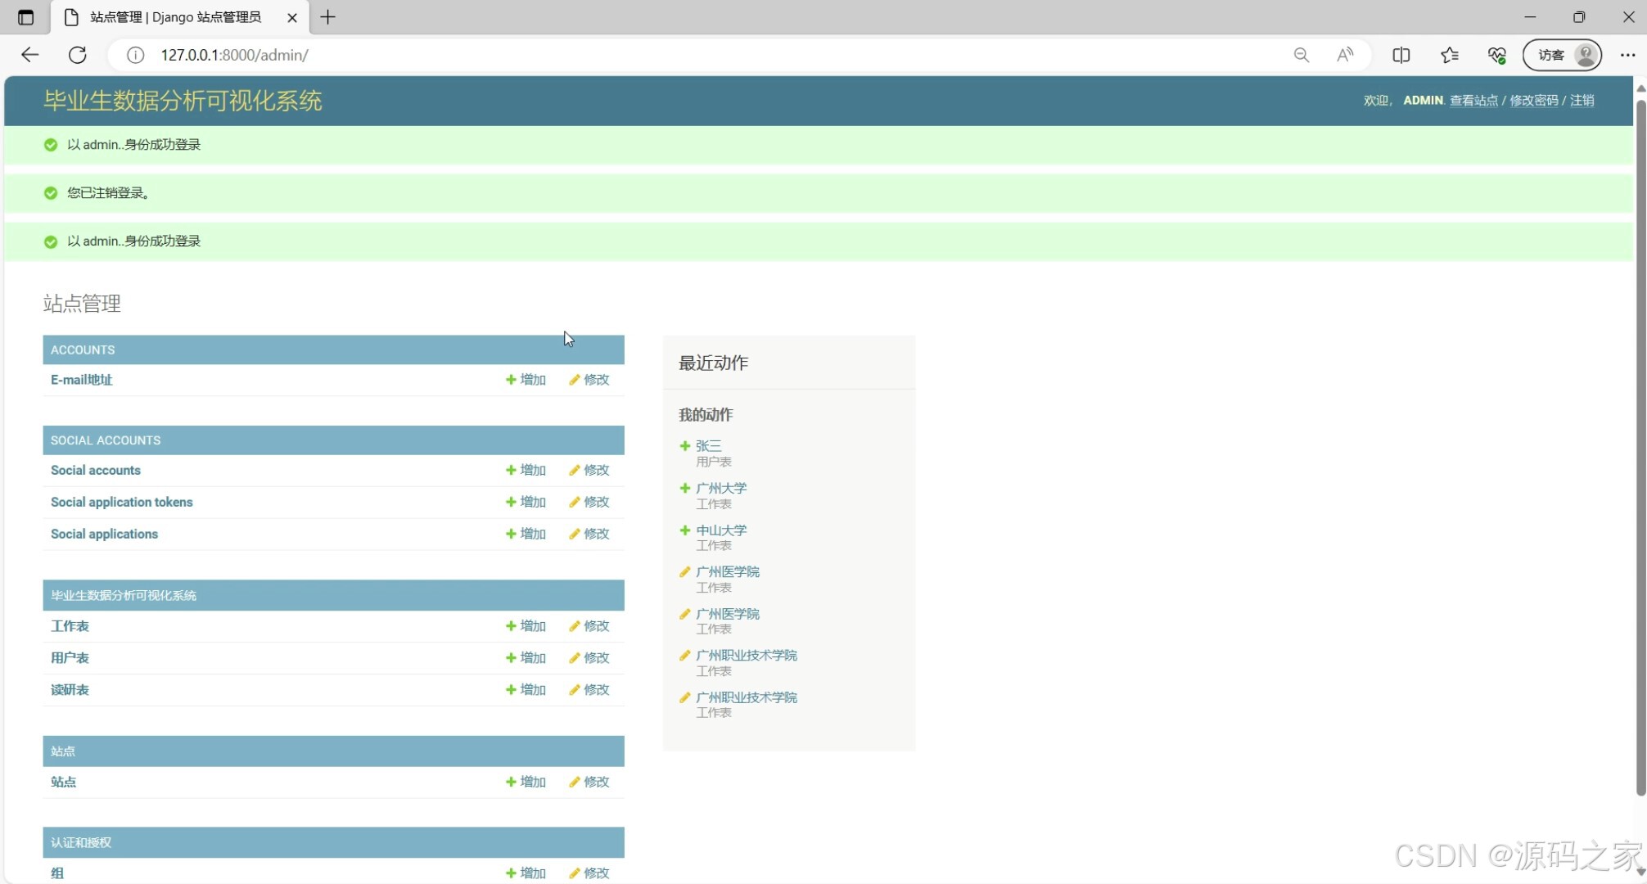Click the 注销 logout link
The image size is (1647, 884).
[1582, 101]
